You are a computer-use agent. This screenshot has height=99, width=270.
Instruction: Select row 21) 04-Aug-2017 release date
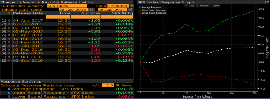click(28, 20)
